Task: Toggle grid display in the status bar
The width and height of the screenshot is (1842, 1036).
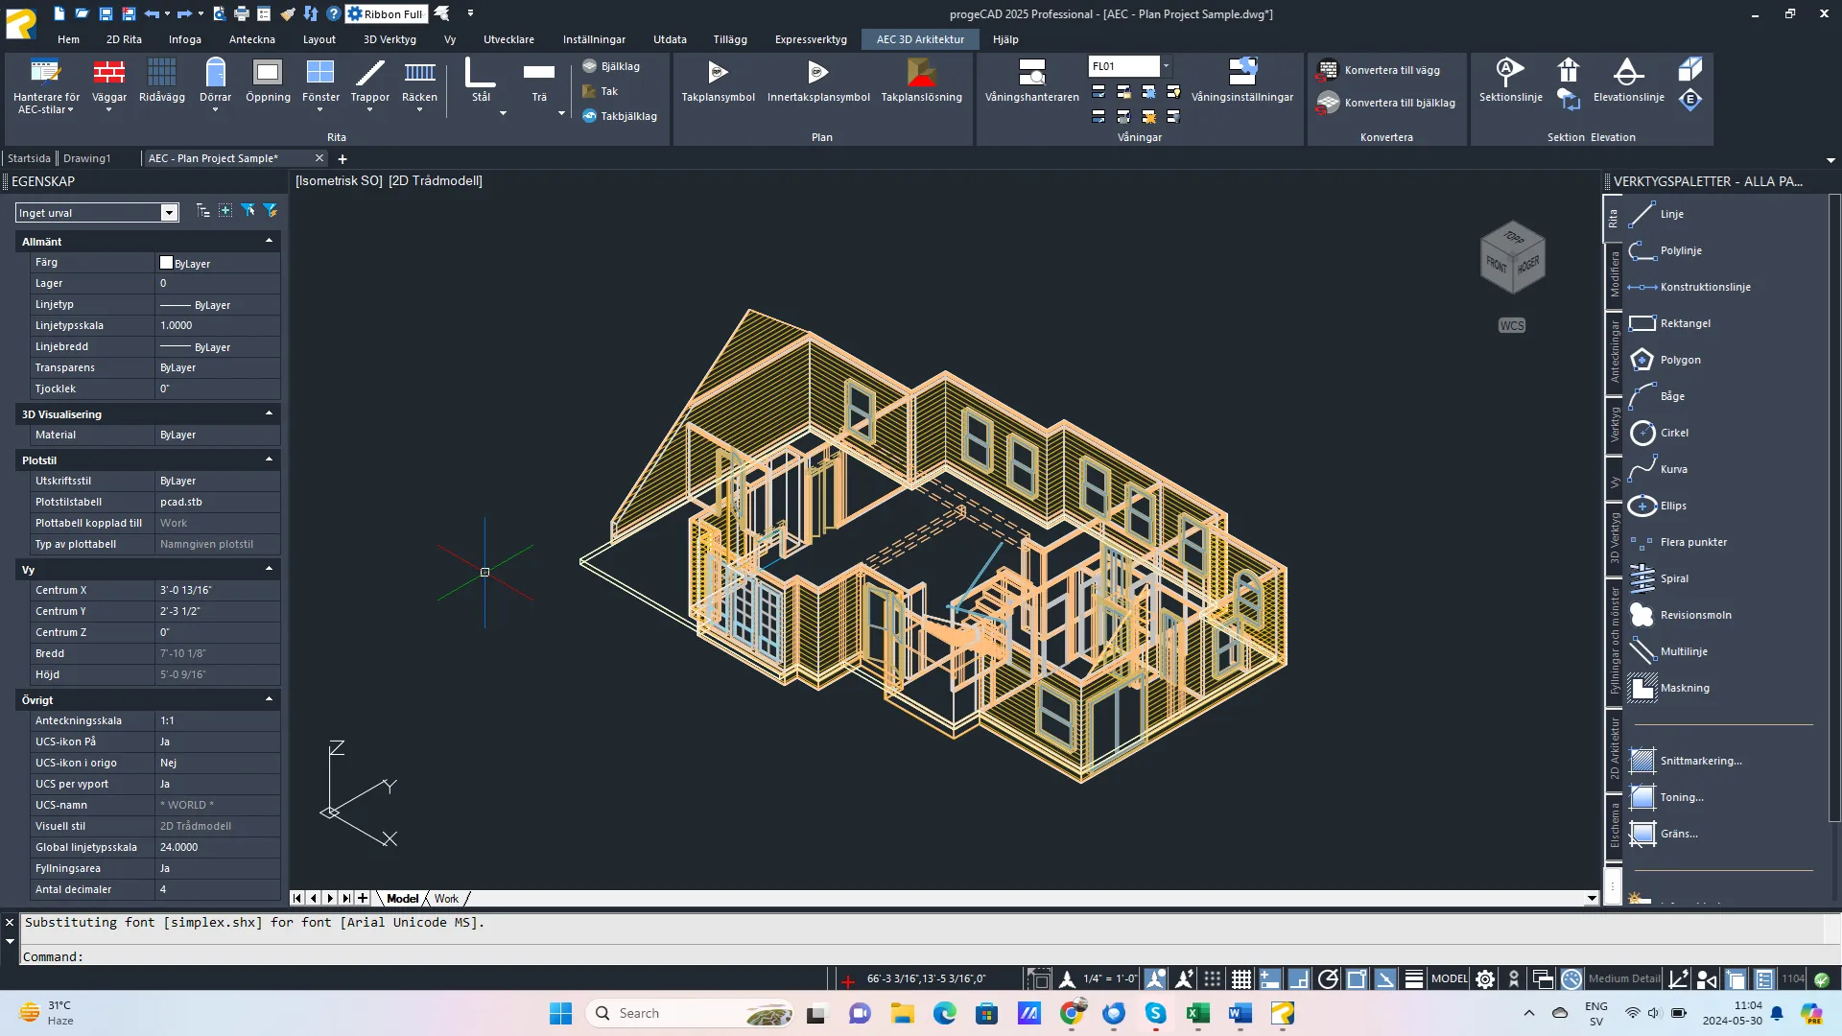Action: [1240, 978]
